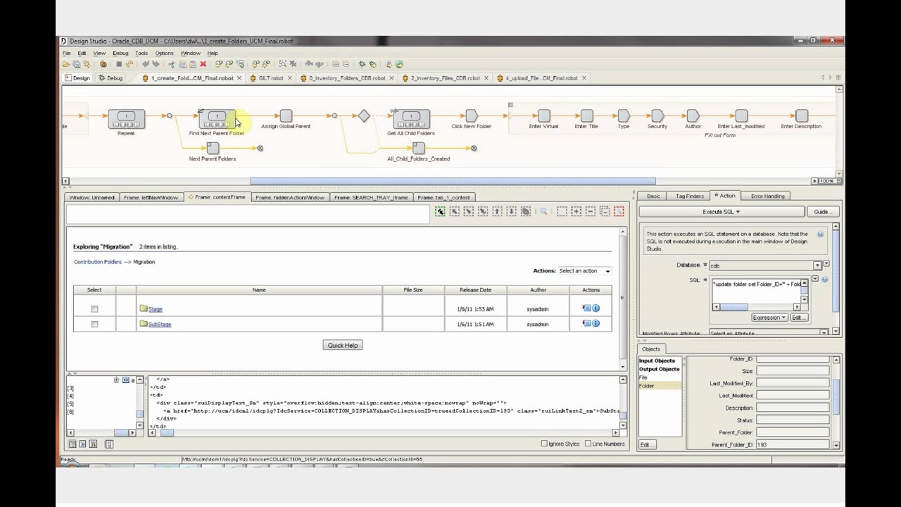Click the magnifier icon in browser toolbar

pos(543,211)
